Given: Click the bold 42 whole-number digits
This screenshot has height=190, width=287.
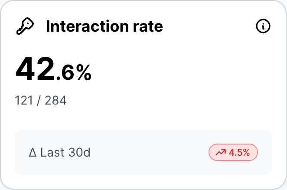Looking at the screenshot, I should (35, 69).
